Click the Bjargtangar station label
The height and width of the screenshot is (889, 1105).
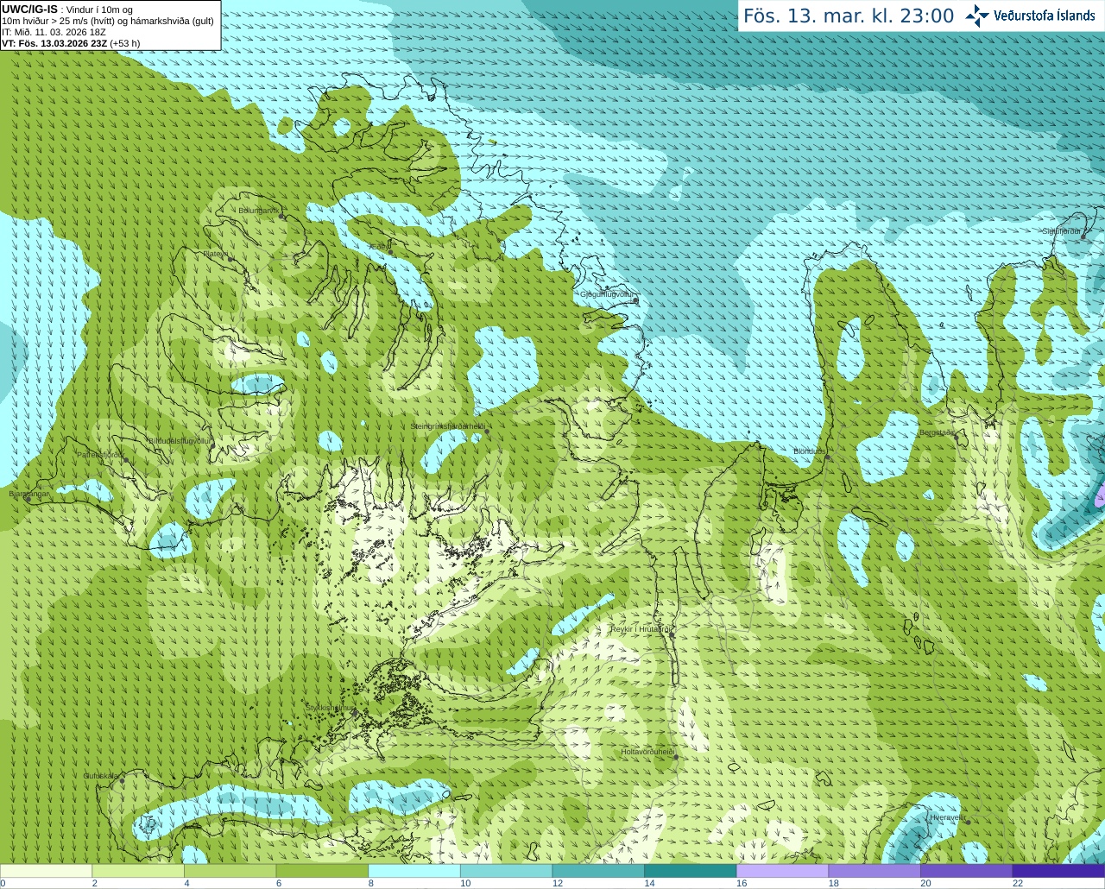click(29, 494)
